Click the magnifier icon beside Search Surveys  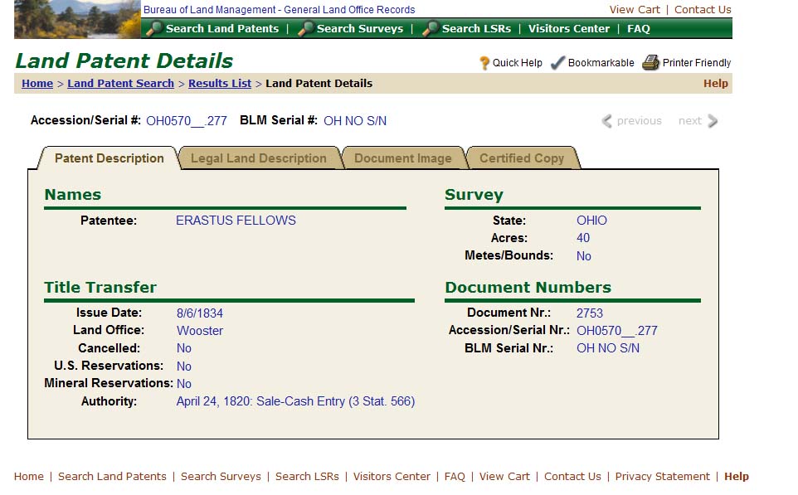305,29
